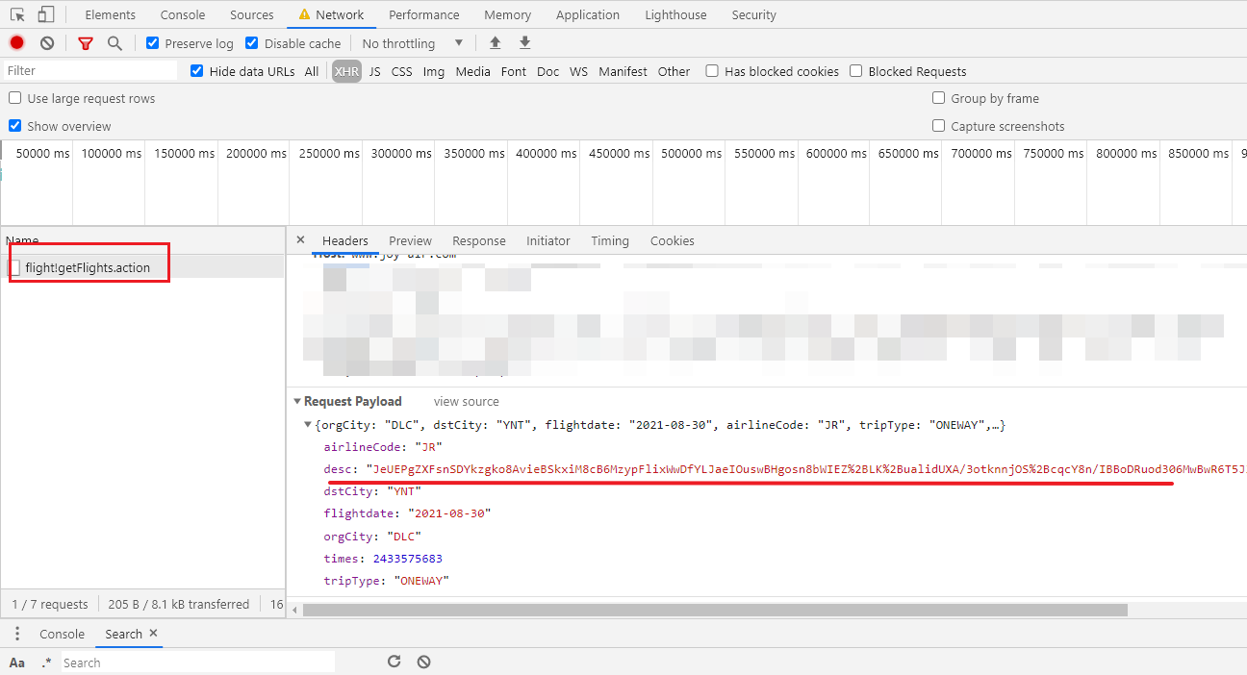Screen dimensions: 1247x675
Task: Show the request Initiator tab
Action: tap(548, 240)
